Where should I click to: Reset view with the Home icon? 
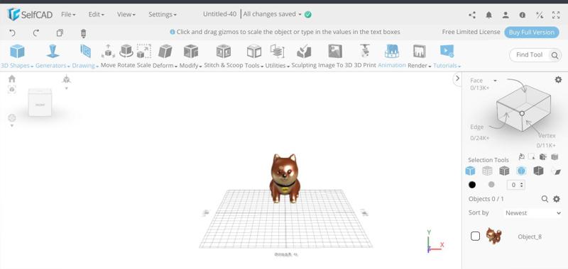click(x=12, y=79)
